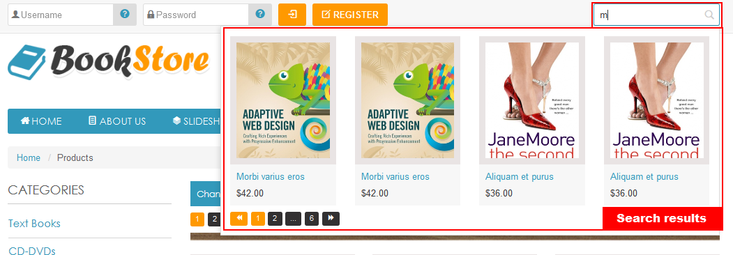Screen dimensions: 733x255
Task: Select page 6 in search results pagination
Action: point(311,219)
